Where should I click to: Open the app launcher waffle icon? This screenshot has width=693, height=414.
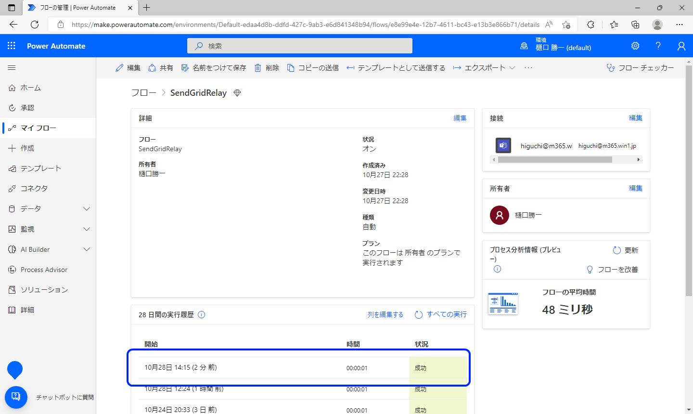click(12, 46)
